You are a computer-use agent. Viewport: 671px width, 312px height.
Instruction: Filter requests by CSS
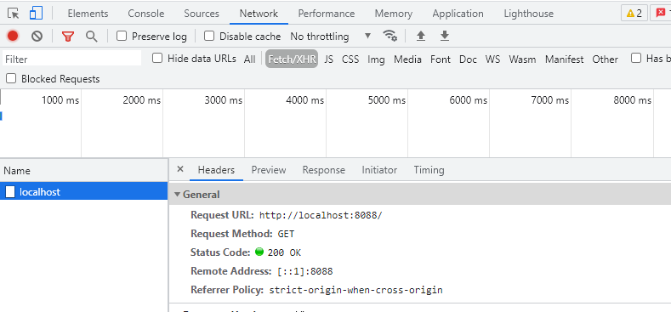pos(350,59)
